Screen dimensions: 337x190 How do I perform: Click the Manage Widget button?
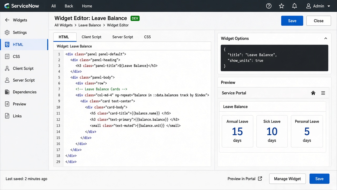coord(287,179)
